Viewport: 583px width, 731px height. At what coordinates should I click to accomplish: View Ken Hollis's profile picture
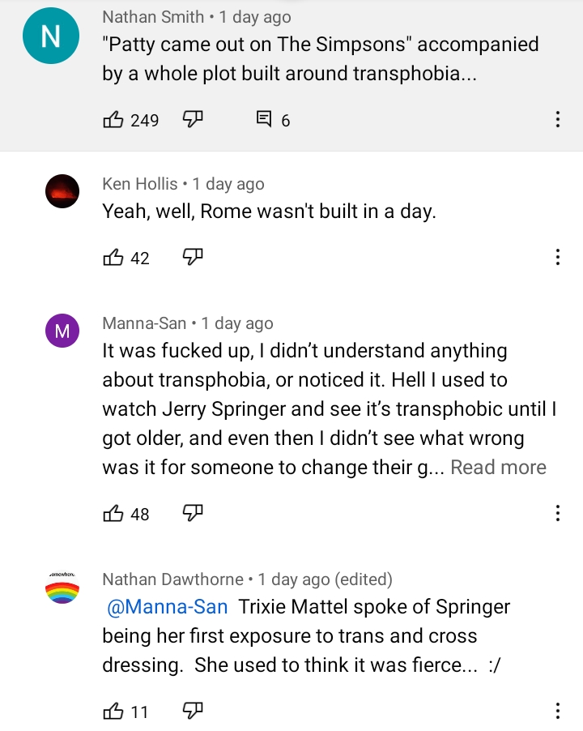click(62, 191)
